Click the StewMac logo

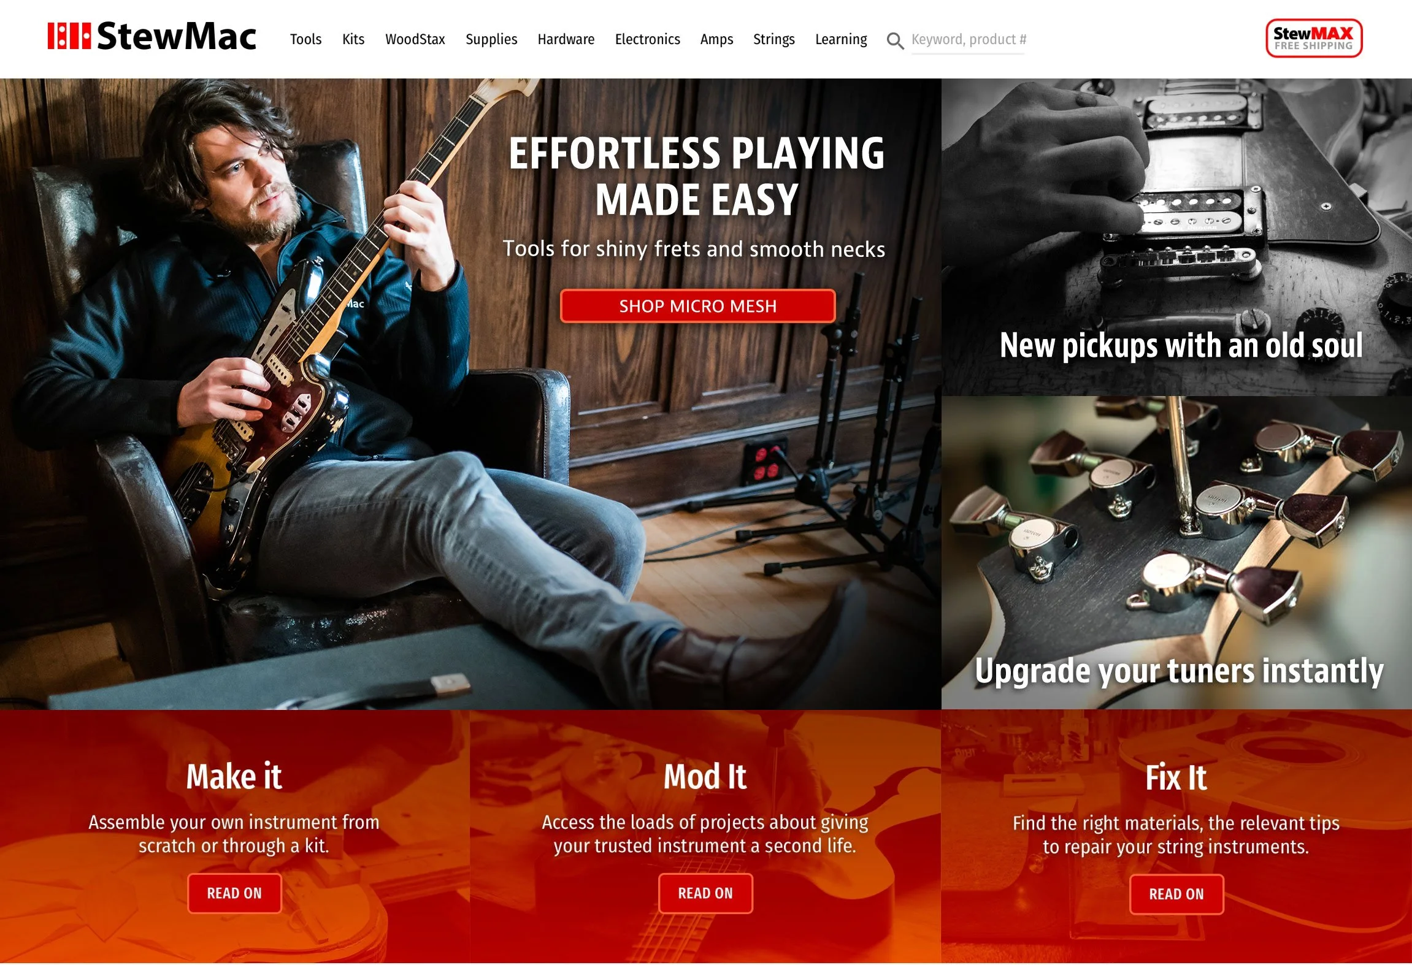[x=152, y=36]
